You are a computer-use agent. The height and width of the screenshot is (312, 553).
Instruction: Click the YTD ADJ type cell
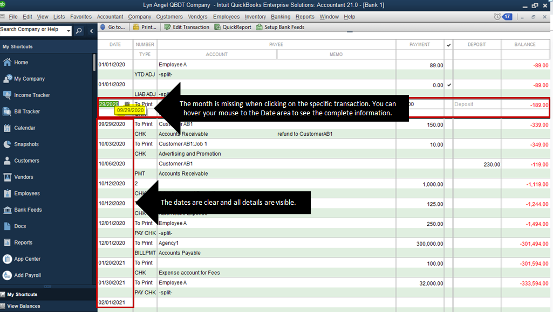click(145, 74)
